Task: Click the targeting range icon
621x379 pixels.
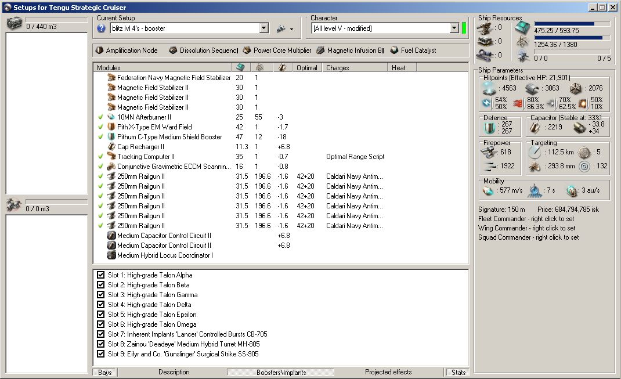Action: (x=535, y=152)
